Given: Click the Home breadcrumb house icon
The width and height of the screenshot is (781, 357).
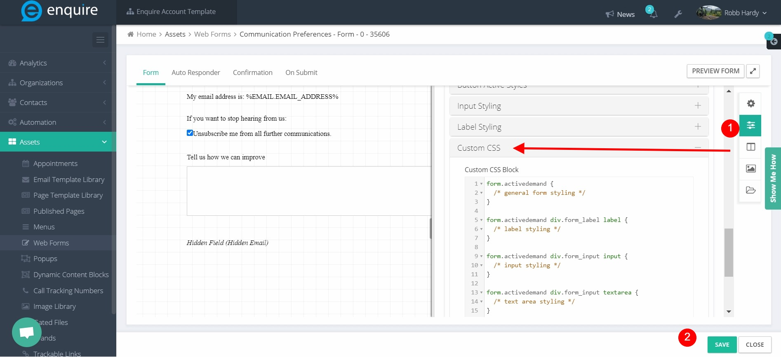Looking at the screenshot, I should pos(130,34).
